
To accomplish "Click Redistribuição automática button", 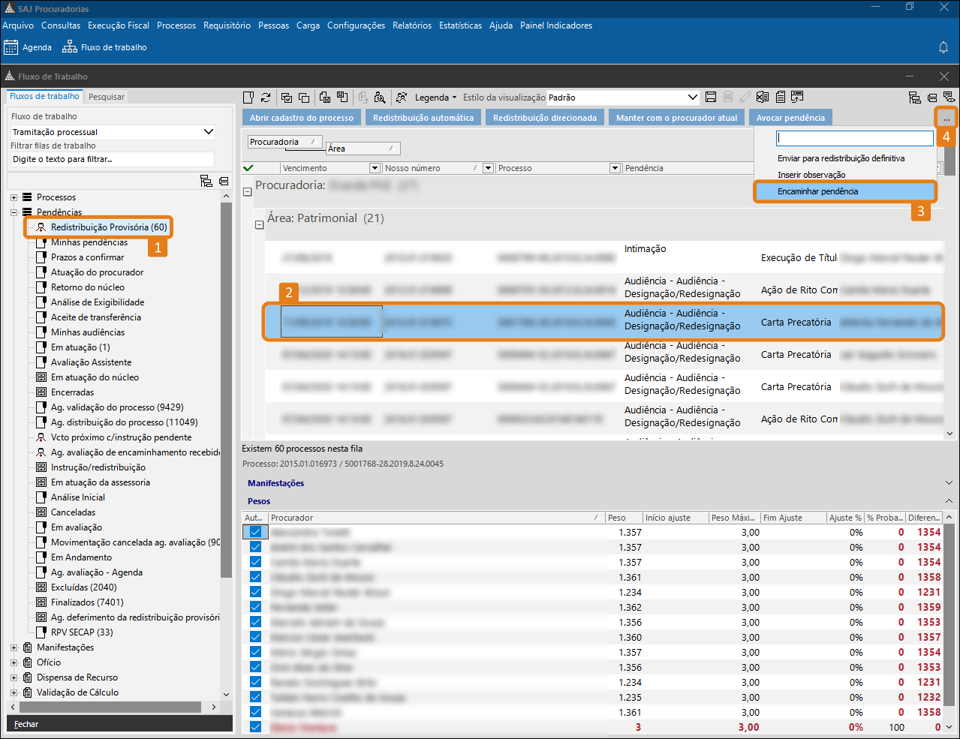I will coord(423,118).
